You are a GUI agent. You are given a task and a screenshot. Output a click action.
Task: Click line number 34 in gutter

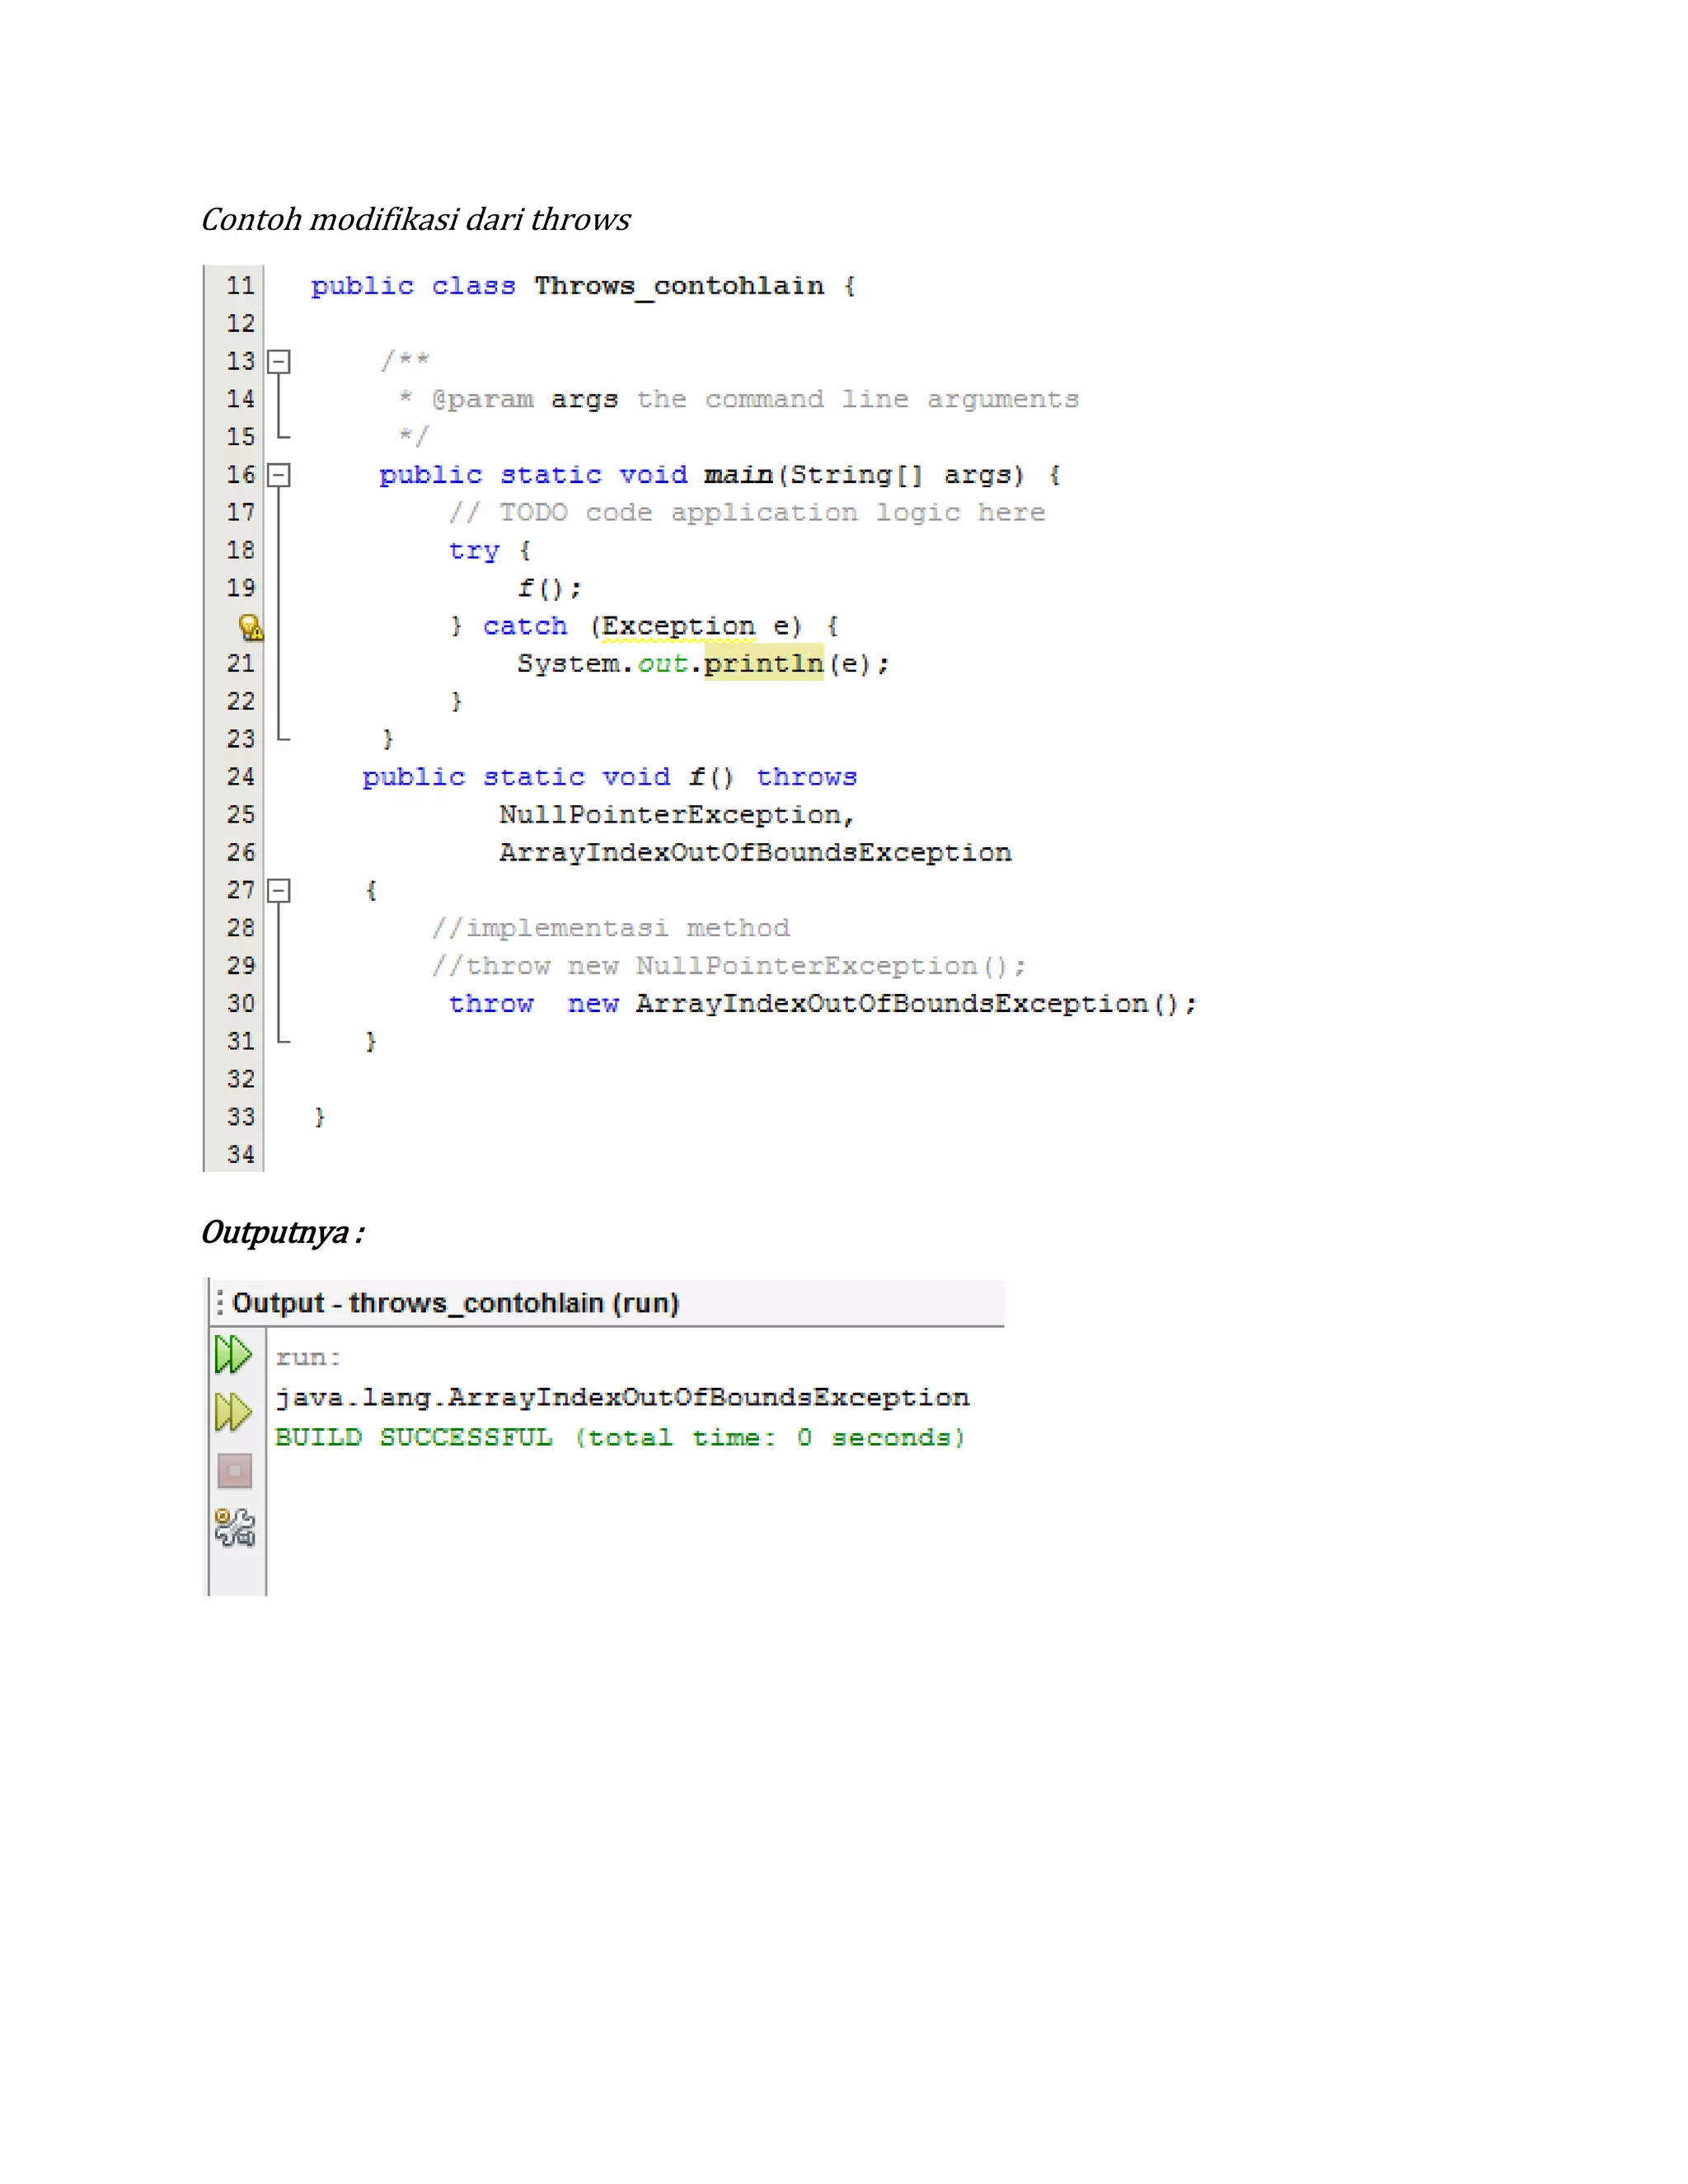click(x=240, y=1155)
